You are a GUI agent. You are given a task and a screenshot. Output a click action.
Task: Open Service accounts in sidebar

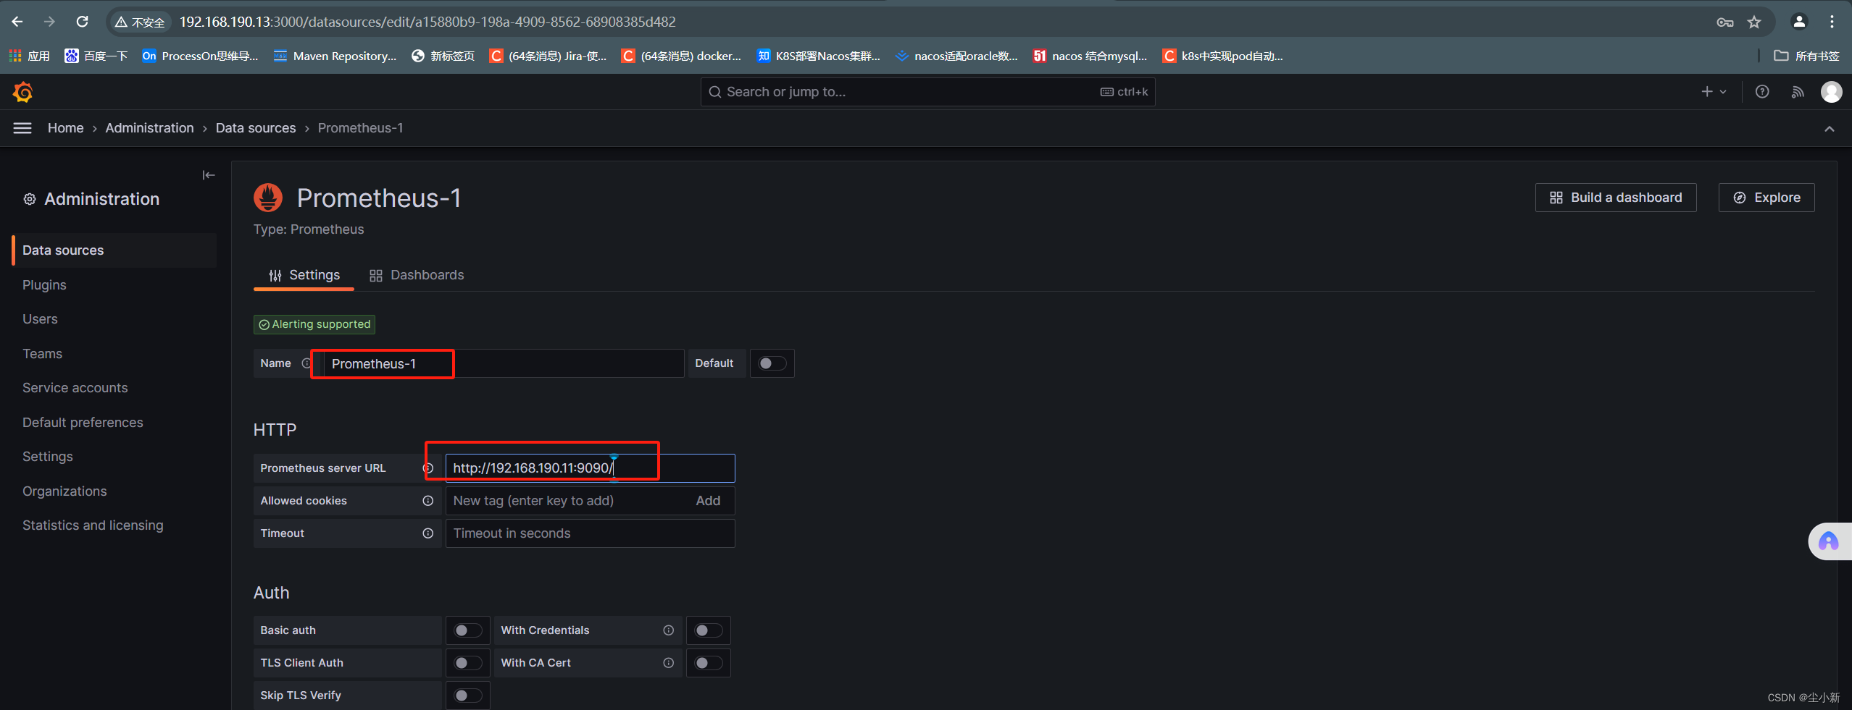(75, 388)
